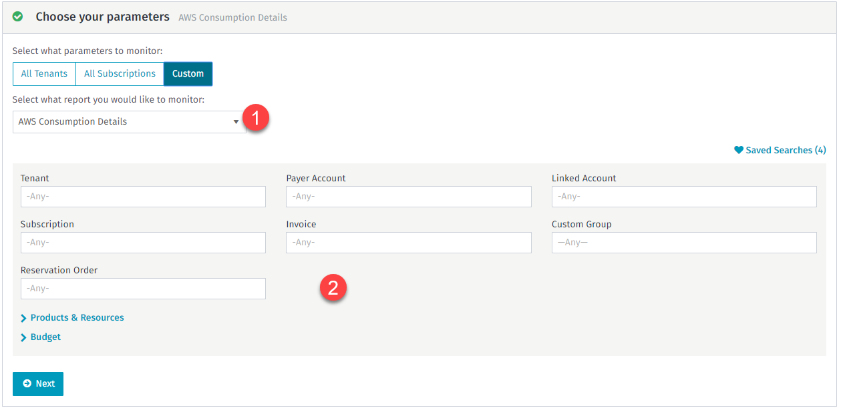Click the Linked Account filter field
Screen dimensions: 841x408
click(x=683, y=197)
